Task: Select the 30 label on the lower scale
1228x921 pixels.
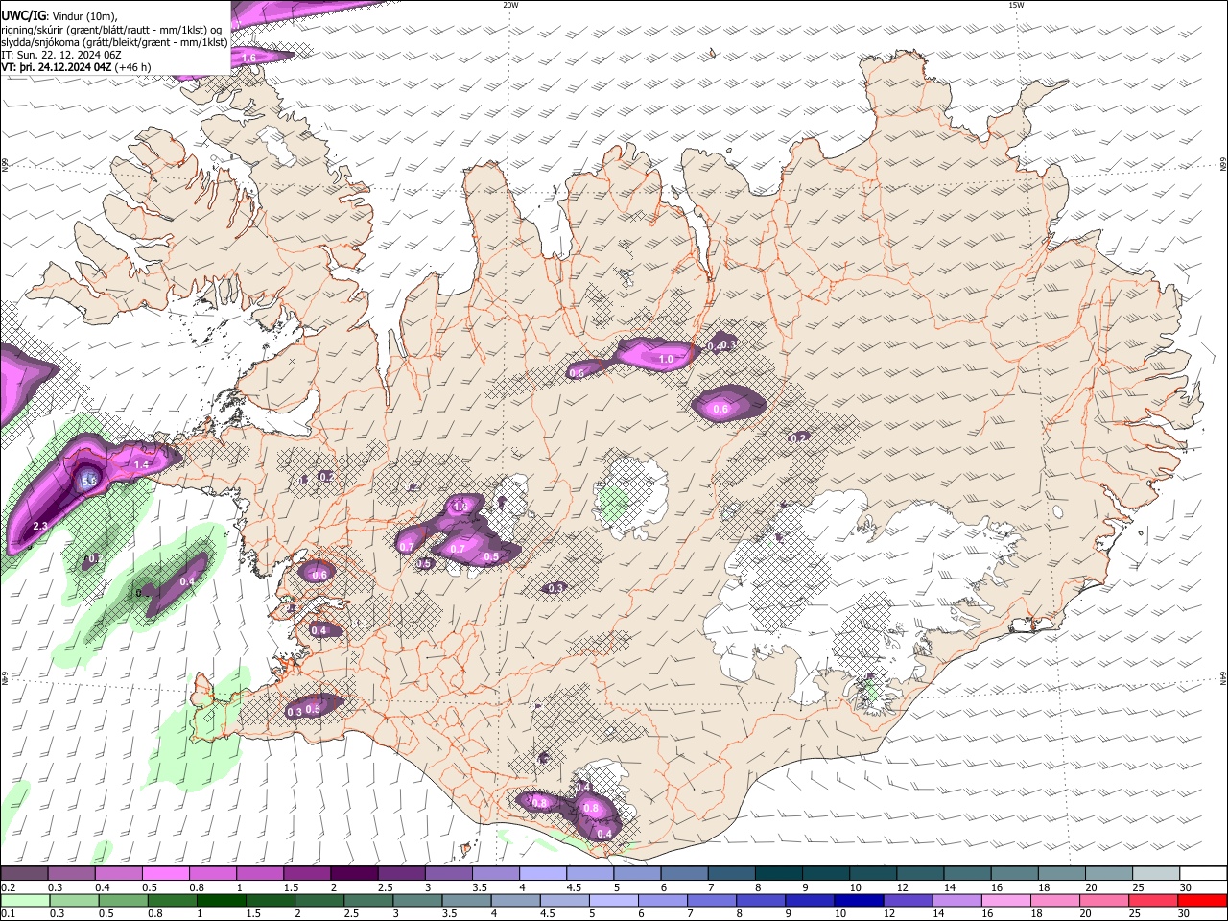Action: [1184, 914]
